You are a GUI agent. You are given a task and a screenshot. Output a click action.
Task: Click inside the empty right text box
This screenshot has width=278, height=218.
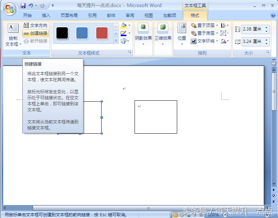(156, 117)
